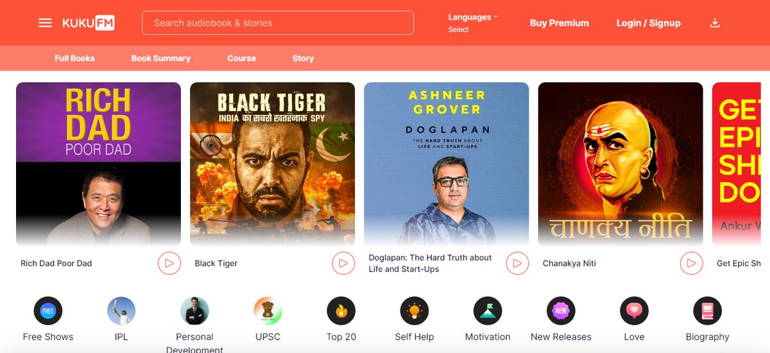Open the Biography book icon

pyautogui.click(x=707, y=311)
